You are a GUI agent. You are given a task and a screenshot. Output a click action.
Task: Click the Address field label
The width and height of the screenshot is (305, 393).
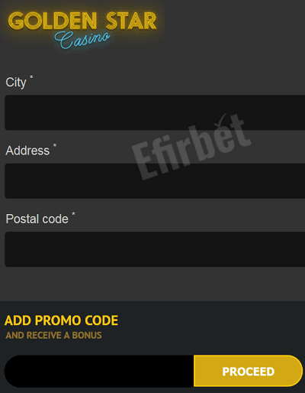coord(27,151)
